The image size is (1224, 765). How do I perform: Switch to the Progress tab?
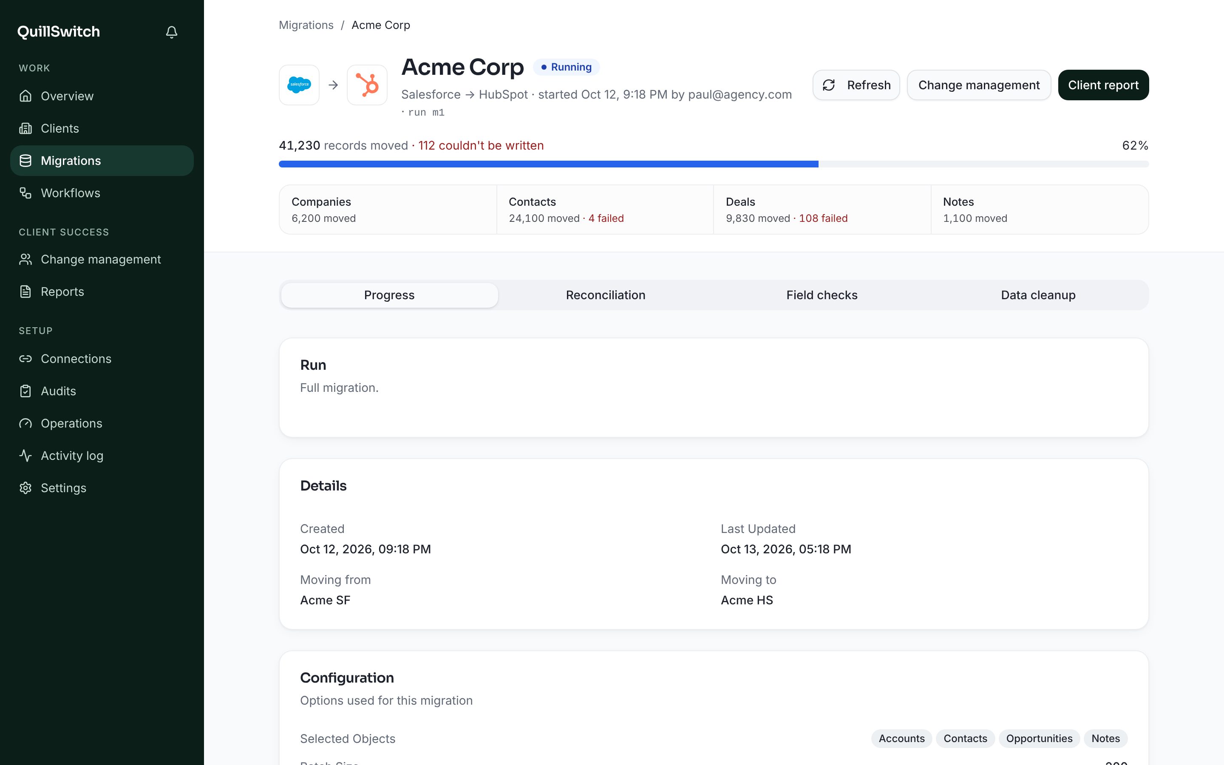389,295
